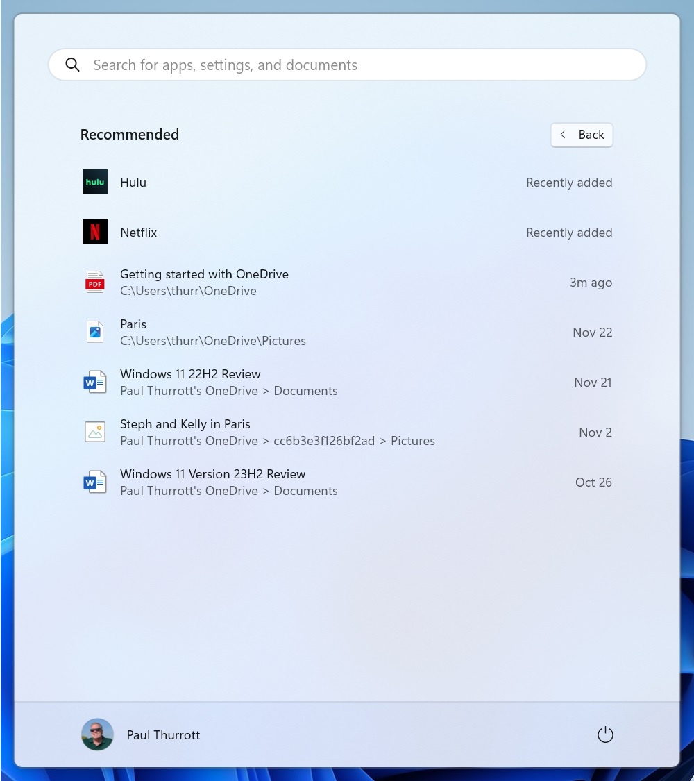Screen dimensions: 694x781
Task: Open the power options button
Action: 605,734
